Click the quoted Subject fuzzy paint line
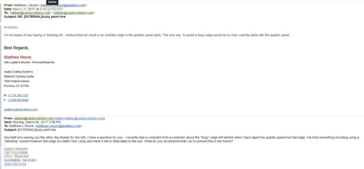This screenshot has width=364, height=169. tap(30, 130)
